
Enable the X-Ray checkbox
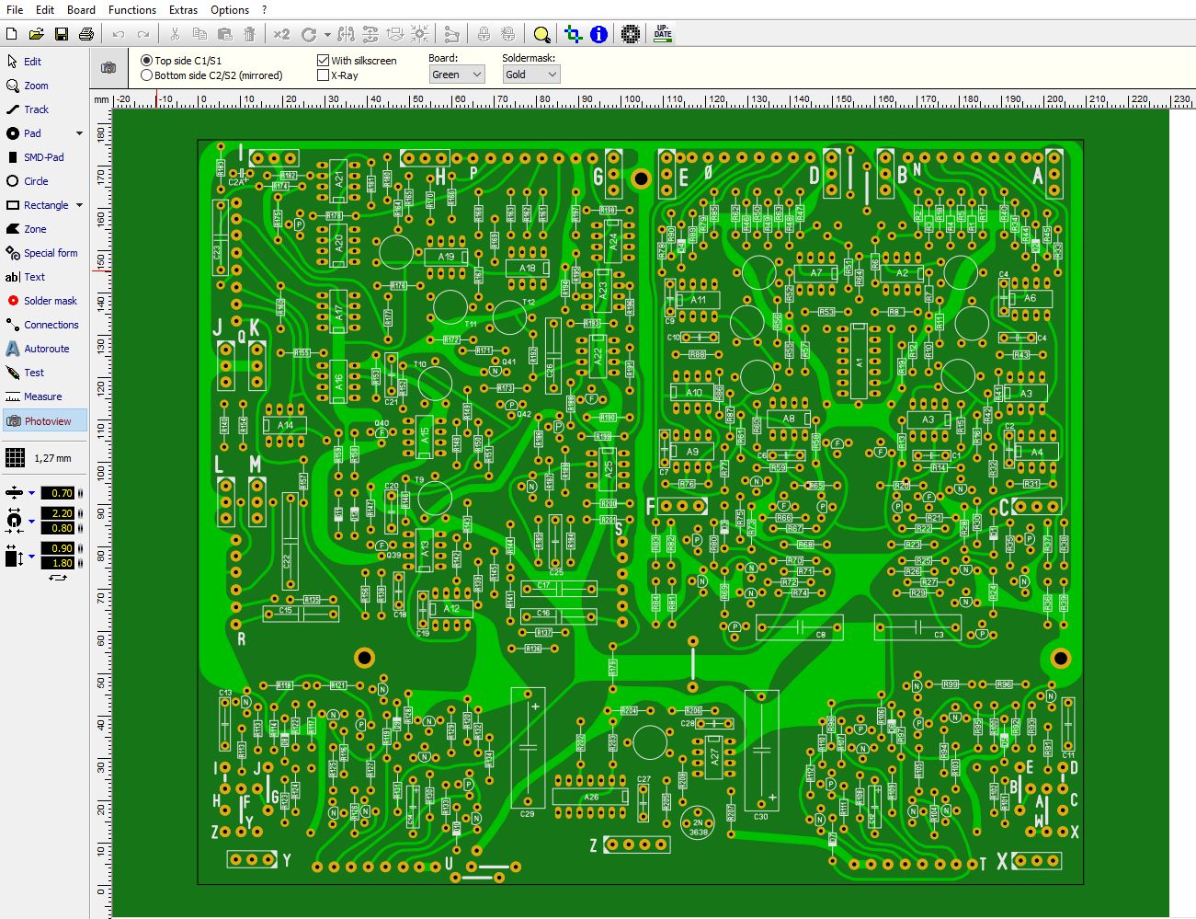coord(323,75)
